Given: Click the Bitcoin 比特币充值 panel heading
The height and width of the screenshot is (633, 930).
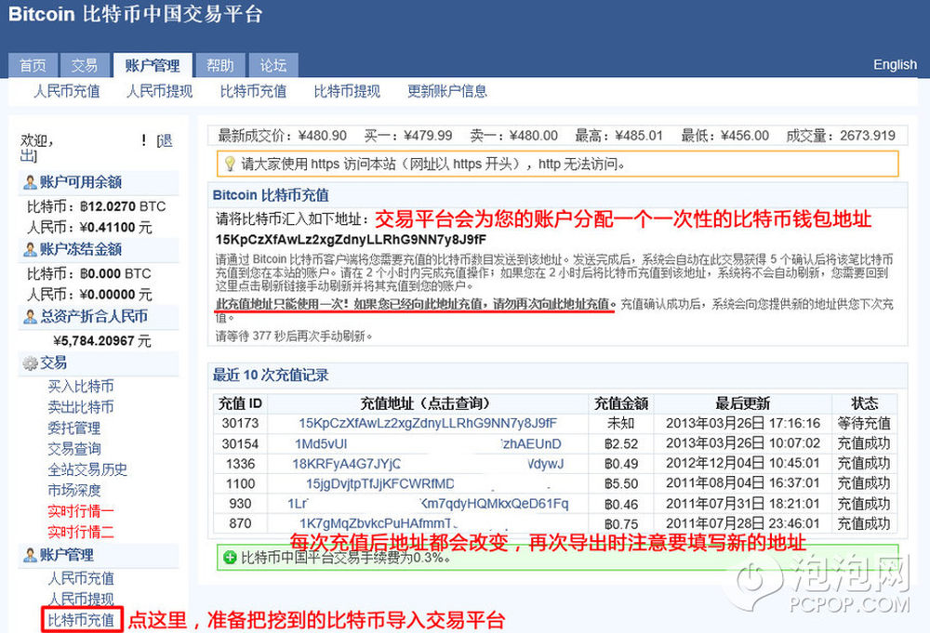Looking at the screenshot, I should pyautogui.click(x=271, y=195).
